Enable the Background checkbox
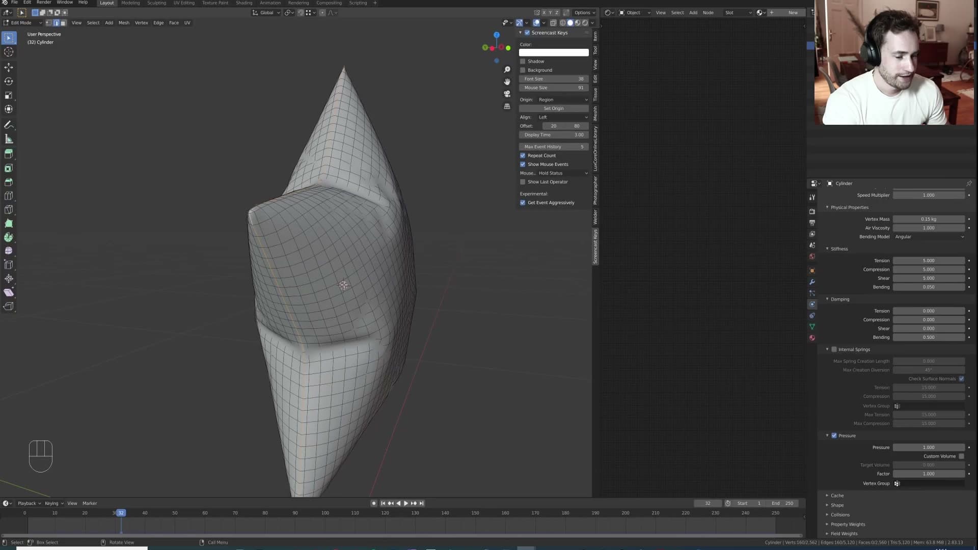The width and height of the screenshot is (978, 550). 523,70
